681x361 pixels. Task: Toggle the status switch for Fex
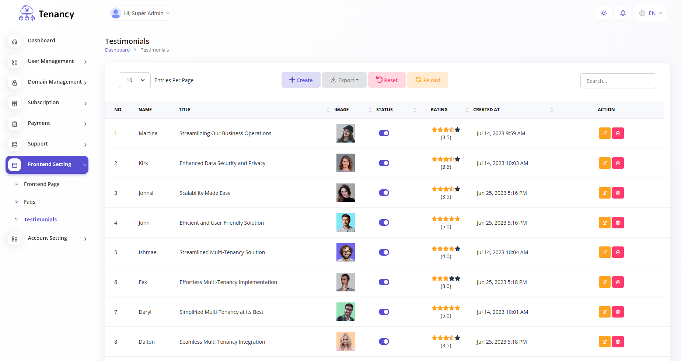tap(384, 282)
